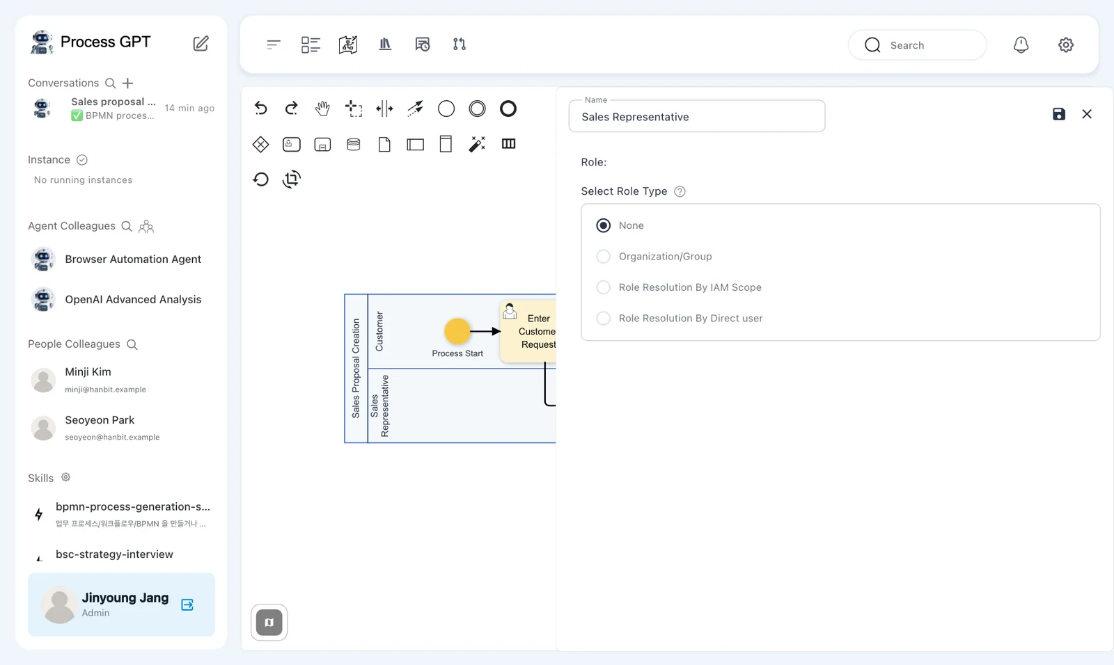Image resolution: width=1114 pixels, height=665 pixels.
Task: Open the header hamburger menu icon
Action: tap(274, 45)
